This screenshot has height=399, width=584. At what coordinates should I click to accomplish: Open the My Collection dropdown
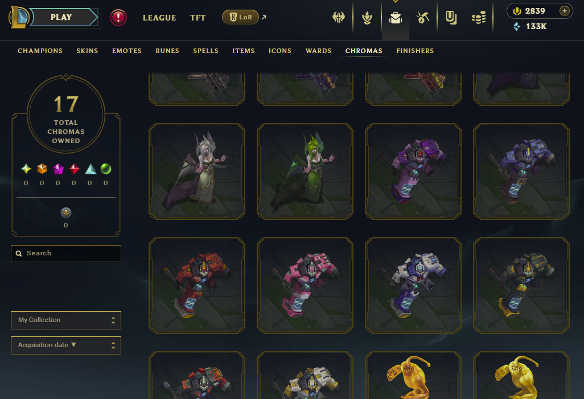tap(66, 320)
